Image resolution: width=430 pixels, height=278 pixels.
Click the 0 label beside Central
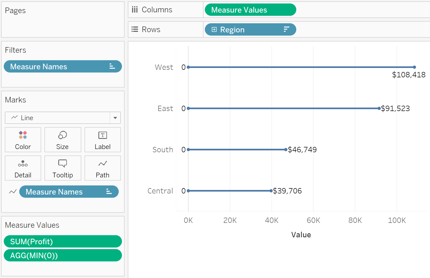click(x=183, y=191)
